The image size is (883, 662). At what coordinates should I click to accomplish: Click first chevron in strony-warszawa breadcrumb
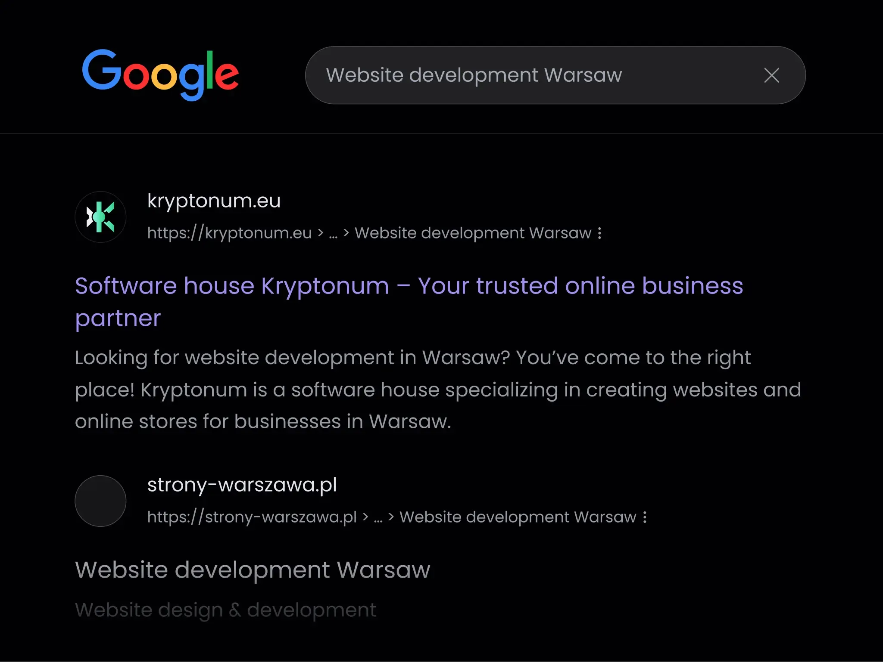tap(365, 517)
